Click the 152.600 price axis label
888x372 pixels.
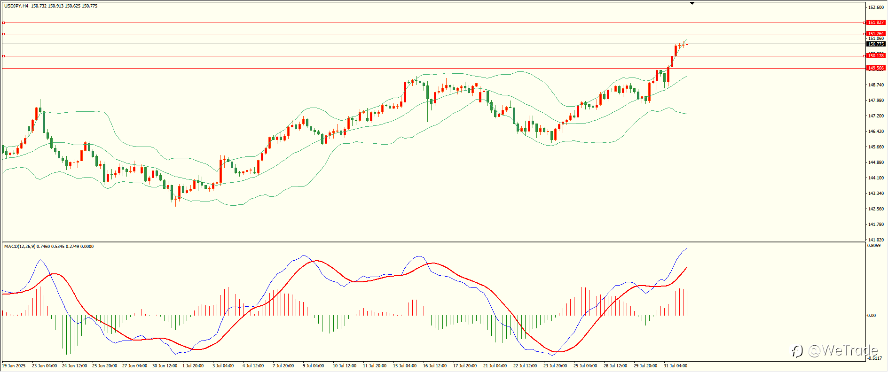(876, 8)
